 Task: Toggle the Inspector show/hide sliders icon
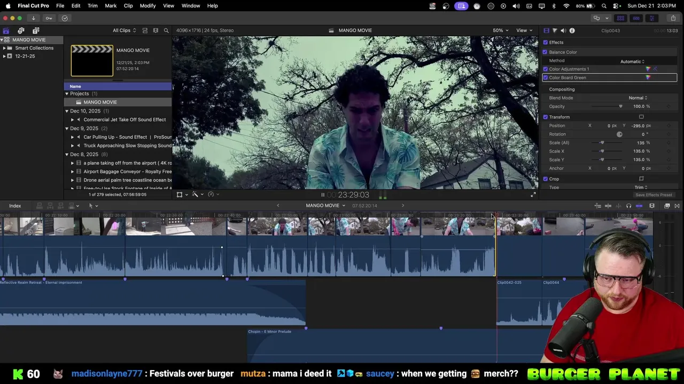pos(651,18)
